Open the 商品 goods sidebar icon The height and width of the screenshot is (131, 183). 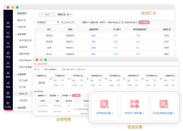[x=8, y=55]
